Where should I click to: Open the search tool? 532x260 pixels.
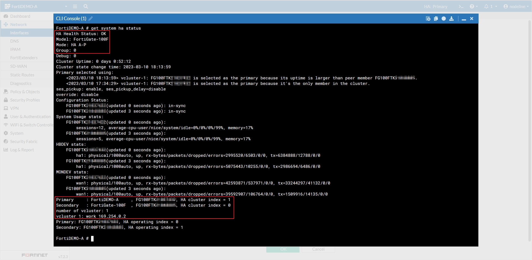(x=86, y=6)
